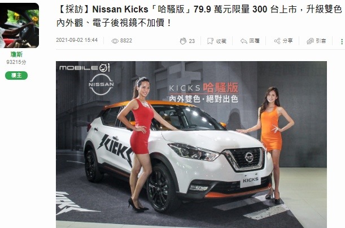Click the view count number 8822
The image size is (345, 228).
(x=126, y=41)
